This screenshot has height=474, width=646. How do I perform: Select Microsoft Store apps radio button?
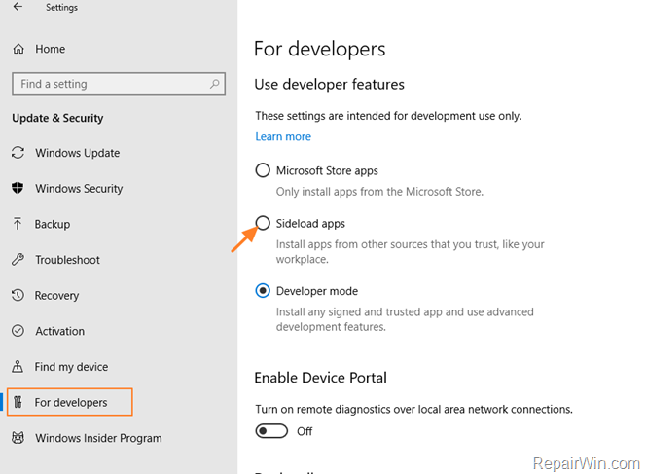(263, 170)
